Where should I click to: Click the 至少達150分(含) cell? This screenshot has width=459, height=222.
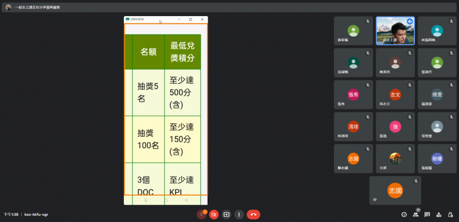182,139
